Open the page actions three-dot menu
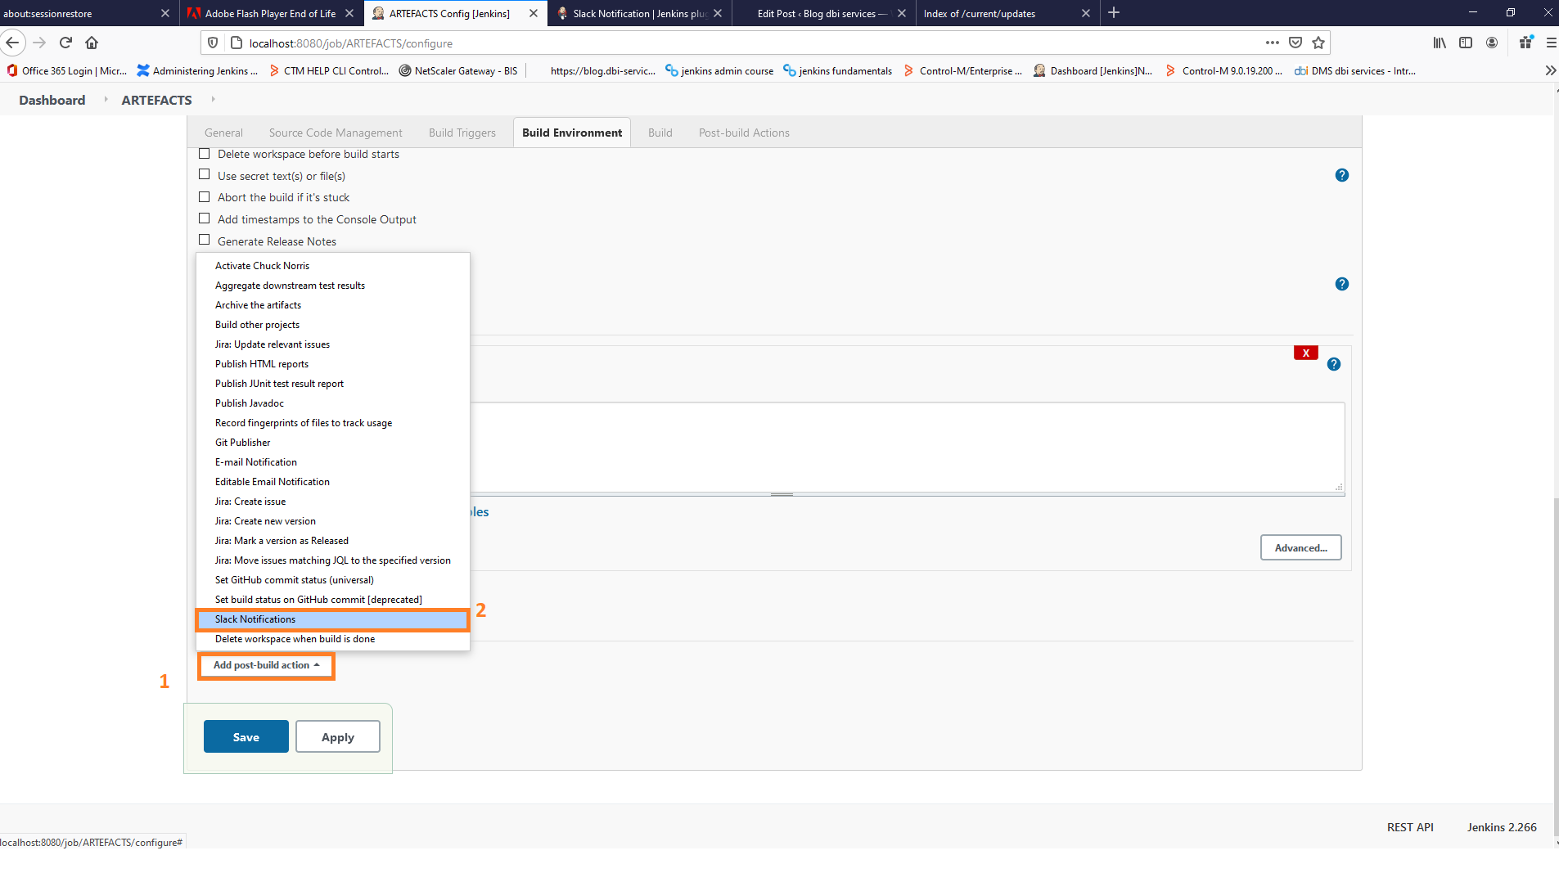Screen dimensions: 1559x882 tap(1272, 43)
